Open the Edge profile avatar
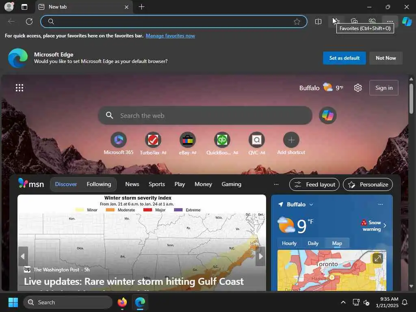Image resolution: width=416 pixels, height=312 pixels. point(9,6)
